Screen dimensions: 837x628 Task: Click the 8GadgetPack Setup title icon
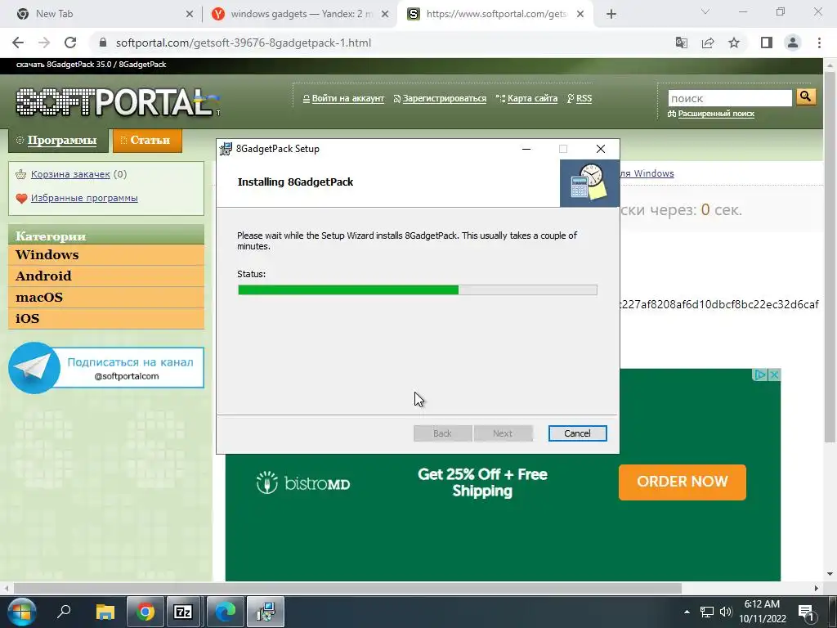point(226,149)
